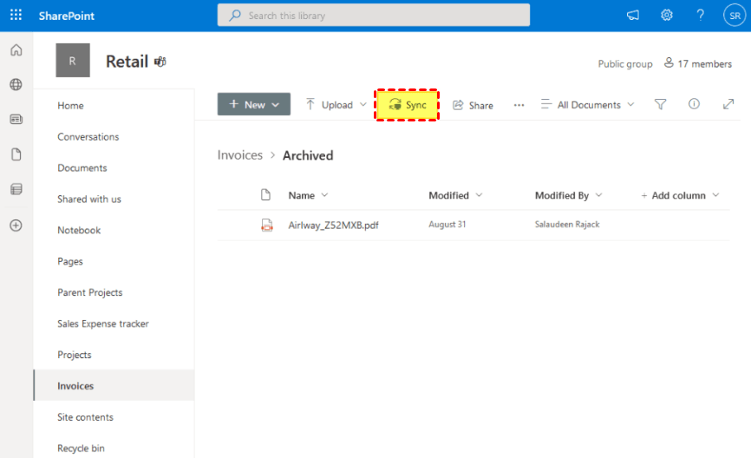Click the Create plus circle icon in rail
This screenshot has height=458, width=751.
point(16,226)
